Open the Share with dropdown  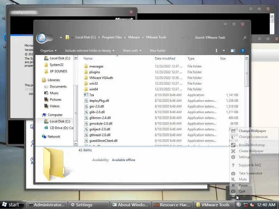(132, 51)
